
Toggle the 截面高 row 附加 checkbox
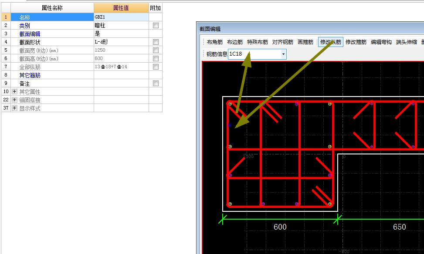click(156, 59)
